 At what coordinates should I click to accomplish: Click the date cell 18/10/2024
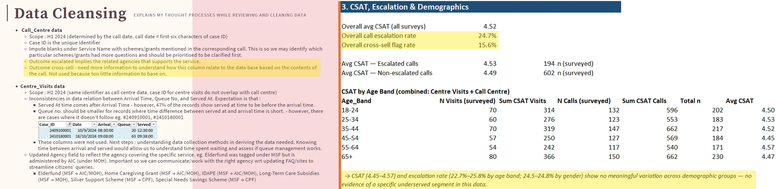coord(86,136)
